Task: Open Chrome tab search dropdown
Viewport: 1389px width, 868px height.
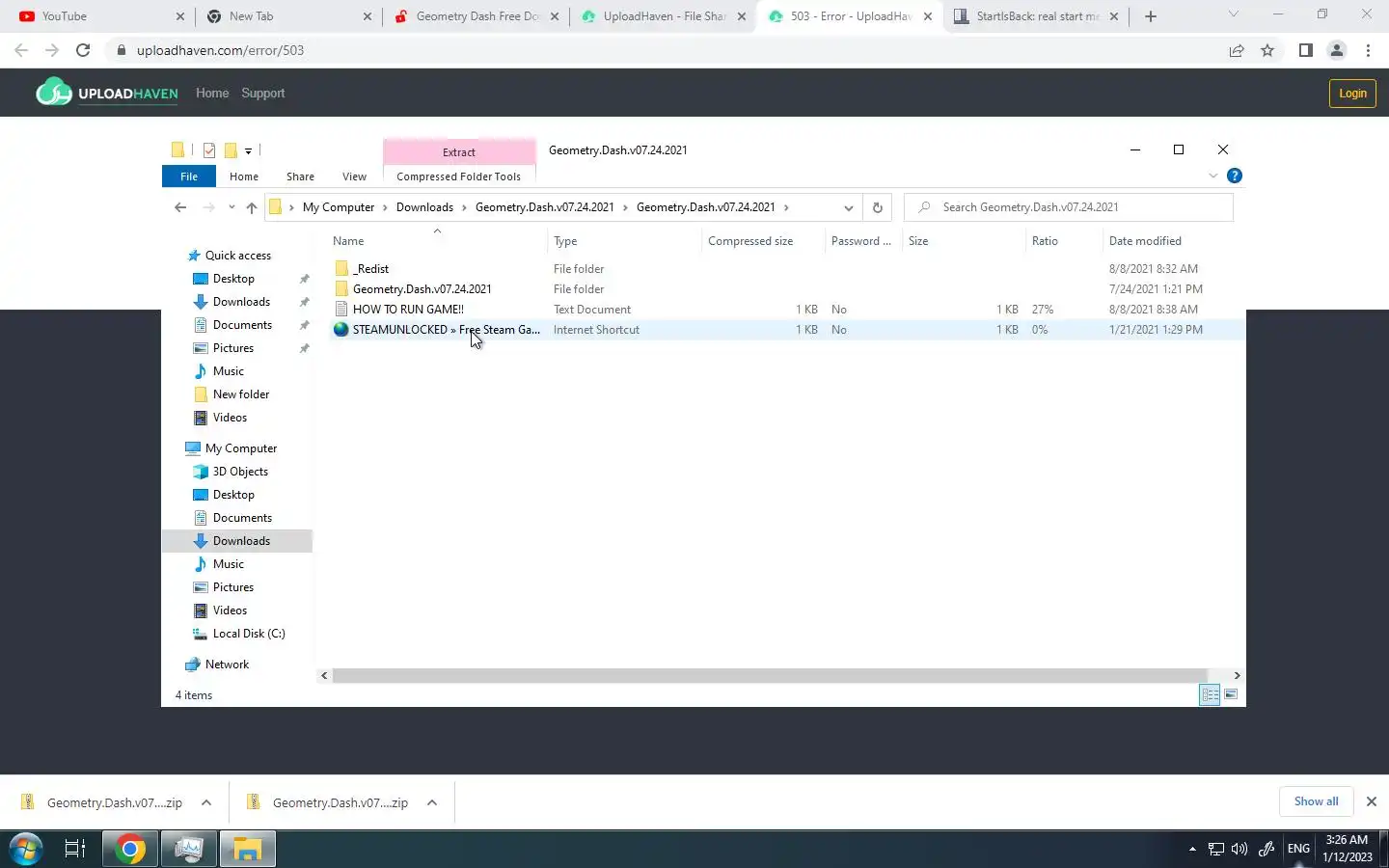Action: pos(1233,14)
